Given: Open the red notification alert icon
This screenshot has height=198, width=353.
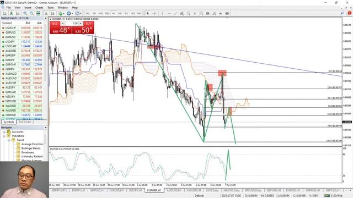Looking at the screenshot, I should tap(349, 13).
